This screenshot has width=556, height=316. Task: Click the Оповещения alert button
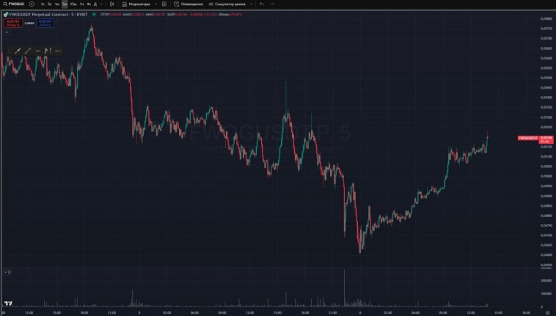(189, 4)
